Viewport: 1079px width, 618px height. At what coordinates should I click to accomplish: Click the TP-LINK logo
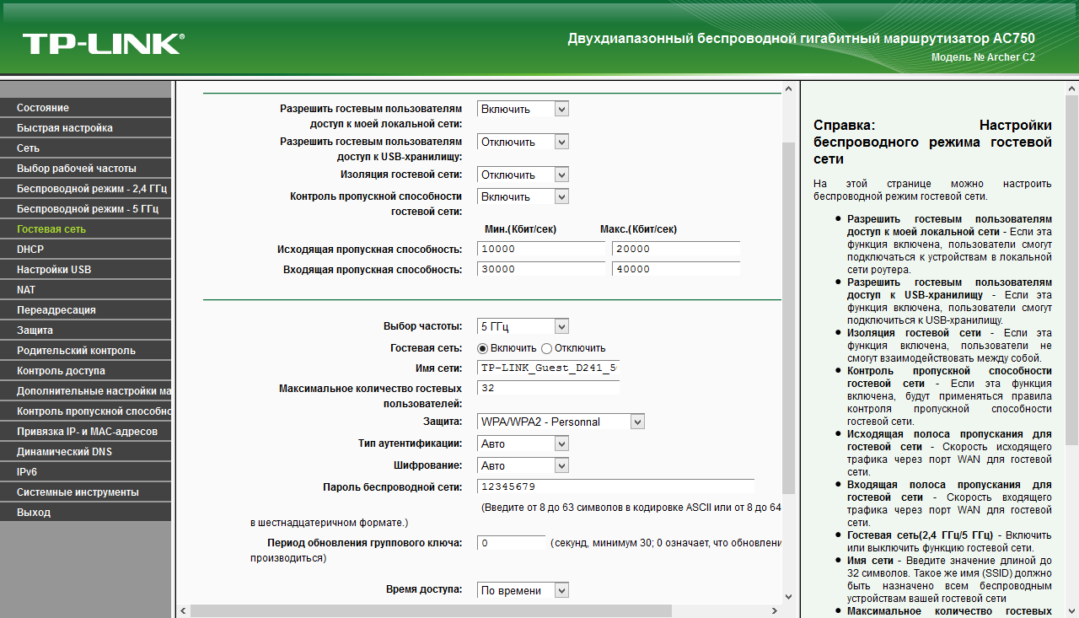tap(103, 44)
